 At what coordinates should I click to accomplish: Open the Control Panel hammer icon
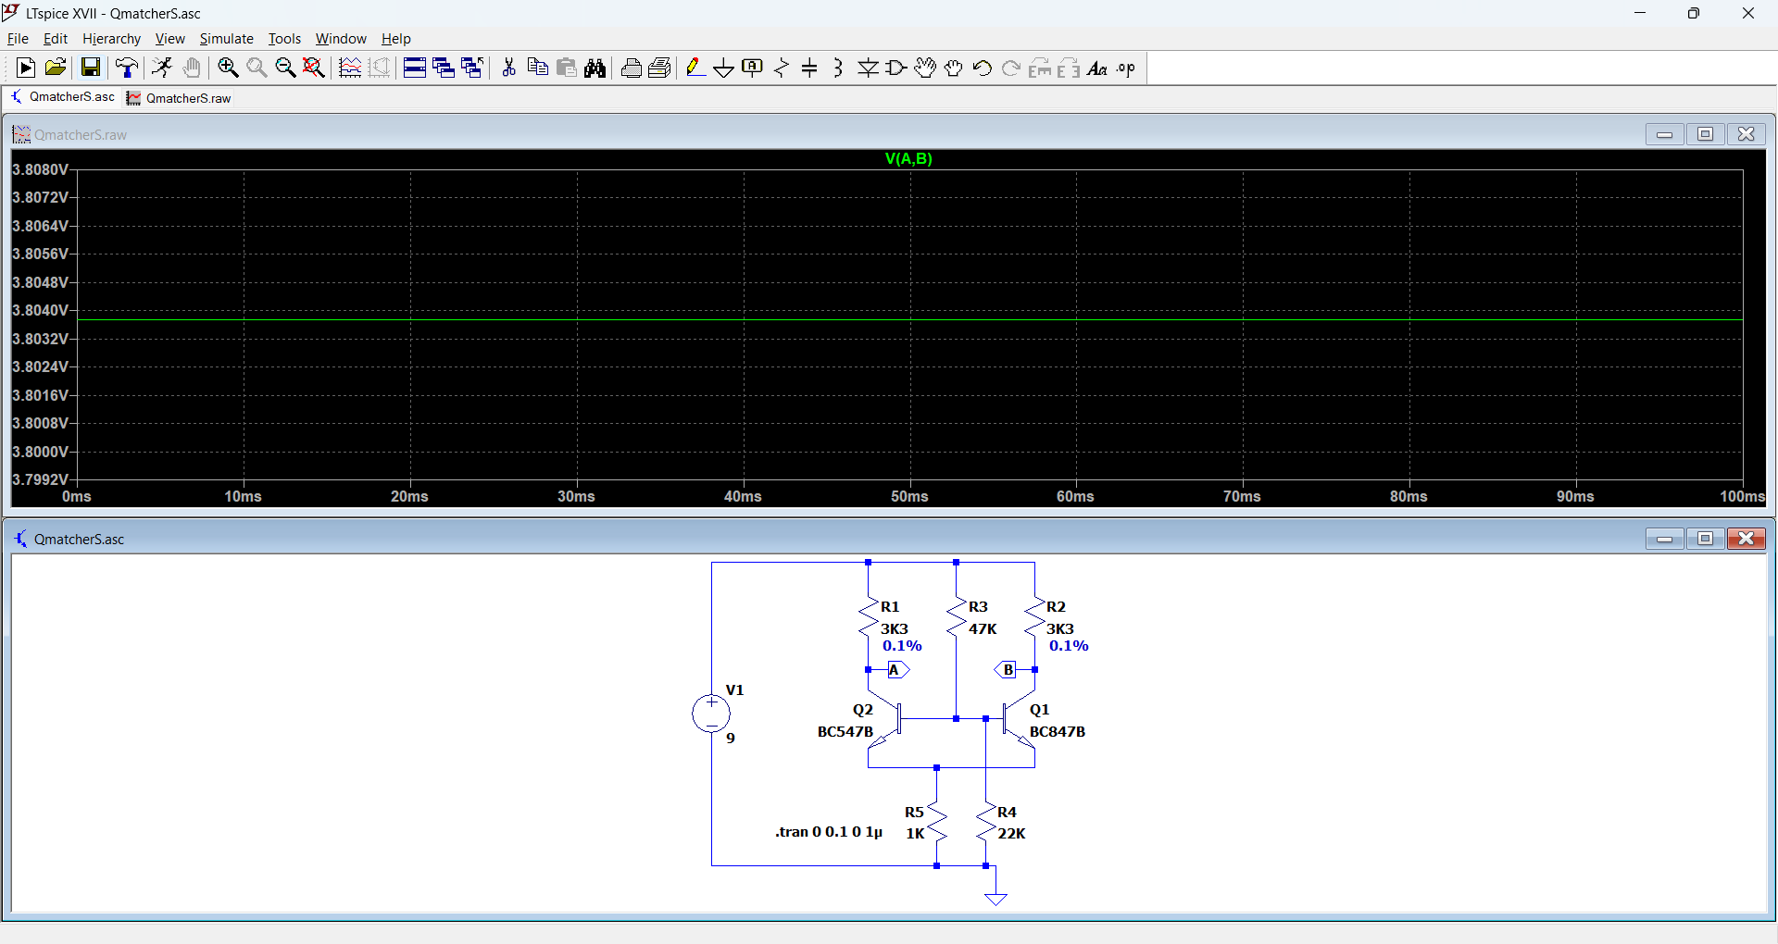click(x=127, y=68)
